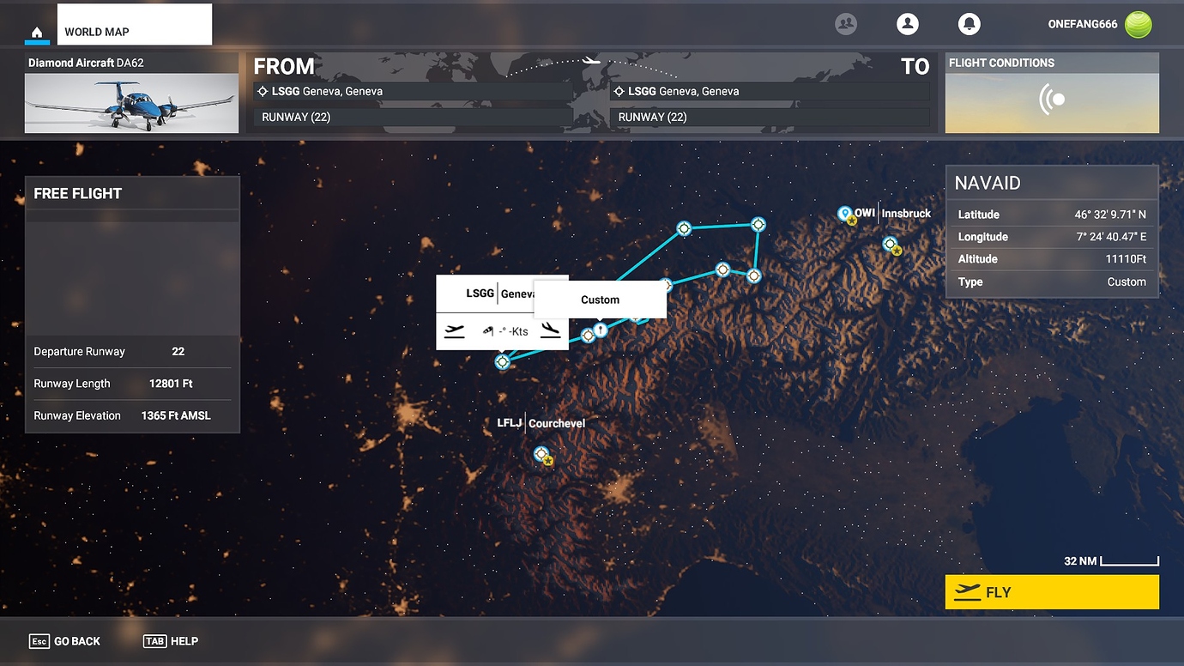The image size is (1184, 666).
Task: Open the arrival RUNWAY (22) selector
Action: 770,117
